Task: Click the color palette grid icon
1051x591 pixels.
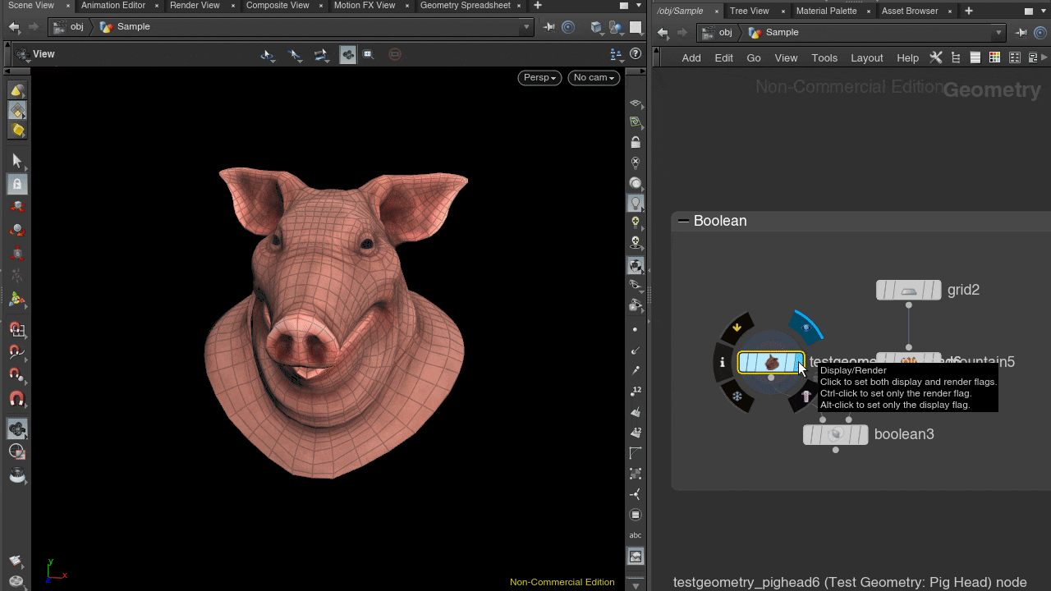Action: click(994, 57)
